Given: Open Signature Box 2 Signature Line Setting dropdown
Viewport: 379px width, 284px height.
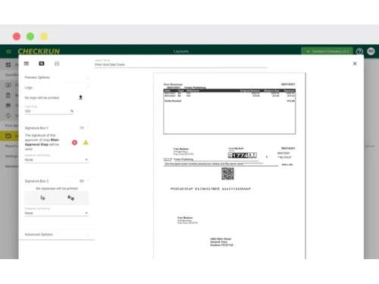Looking at the screenshot, I should pyautogui.click(x=57, y=213).
